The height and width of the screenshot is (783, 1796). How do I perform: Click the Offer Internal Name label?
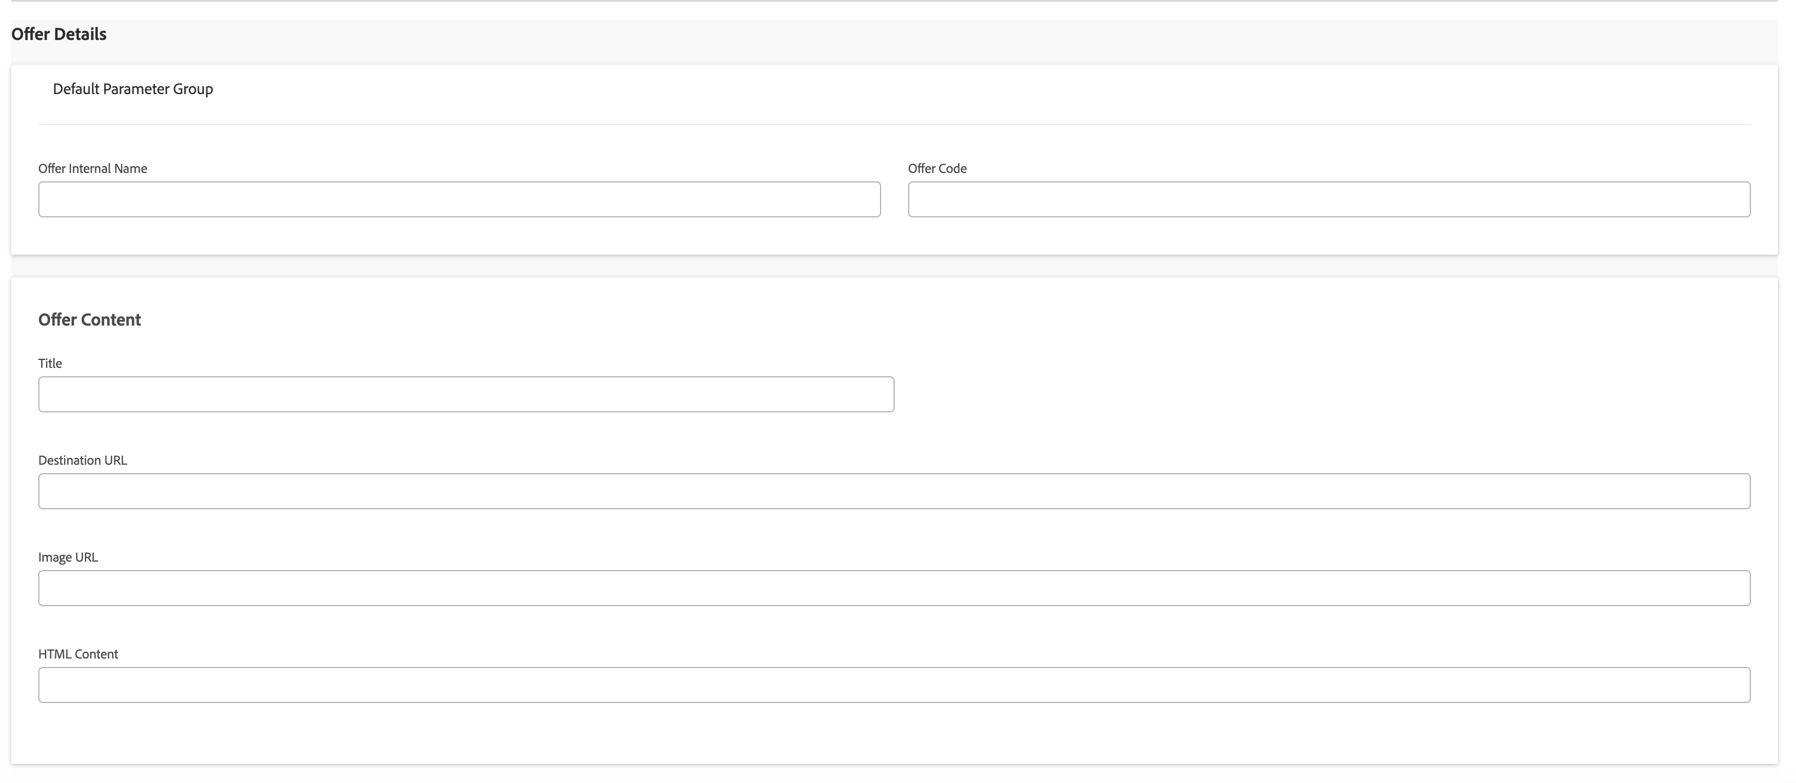(92, 169)
